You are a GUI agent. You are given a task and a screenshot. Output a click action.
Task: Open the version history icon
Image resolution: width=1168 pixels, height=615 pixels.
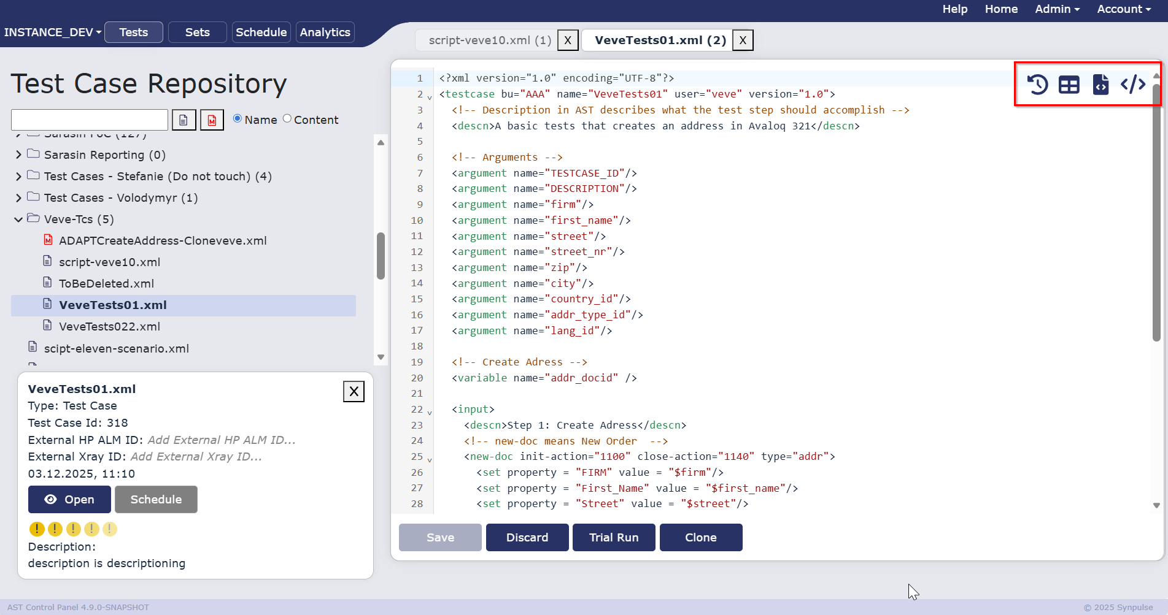pyautogui.click(x=1037, y=85)
